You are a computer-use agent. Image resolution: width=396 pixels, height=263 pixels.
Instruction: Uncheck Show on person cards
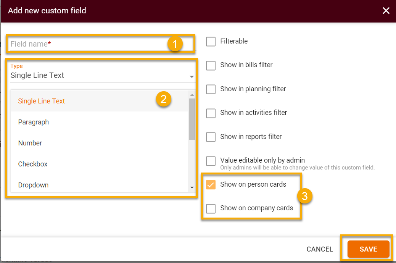point(211,184)
